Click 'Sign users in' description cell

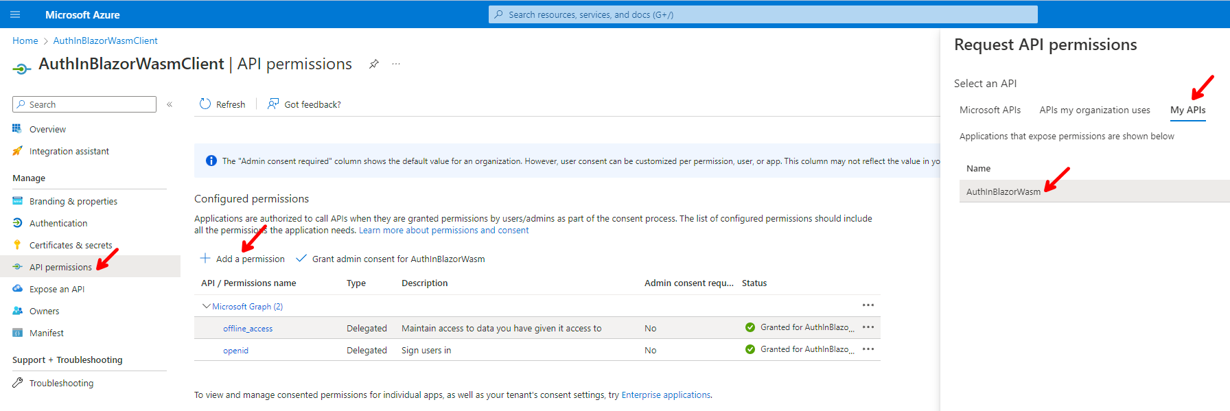click(426, 350)
